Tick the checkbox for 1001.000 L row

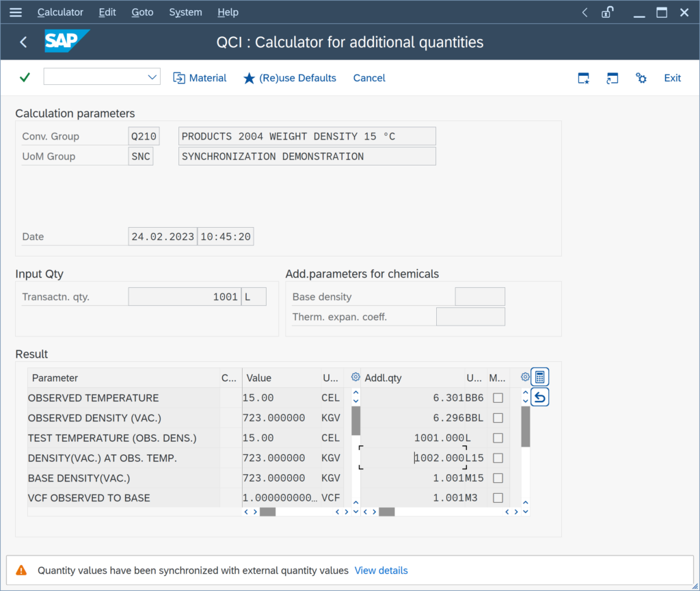pos(498,438)
